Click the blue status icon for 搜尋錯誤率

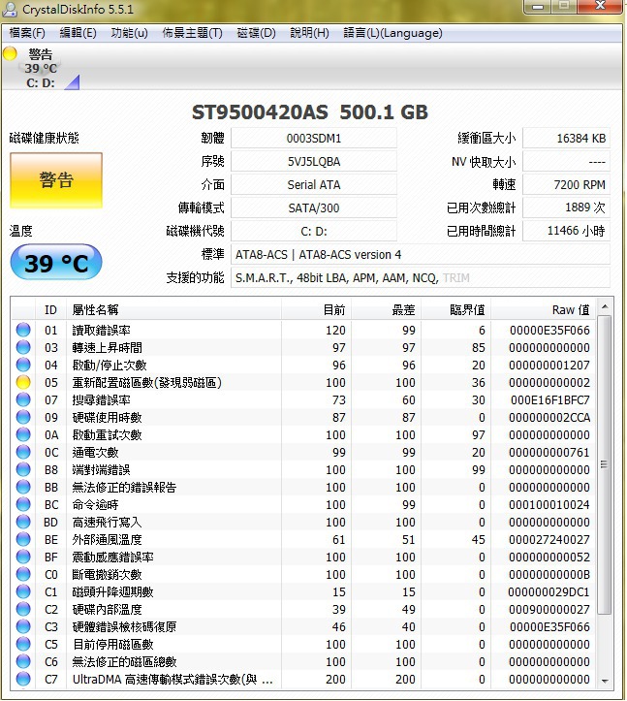pos(23,399)
